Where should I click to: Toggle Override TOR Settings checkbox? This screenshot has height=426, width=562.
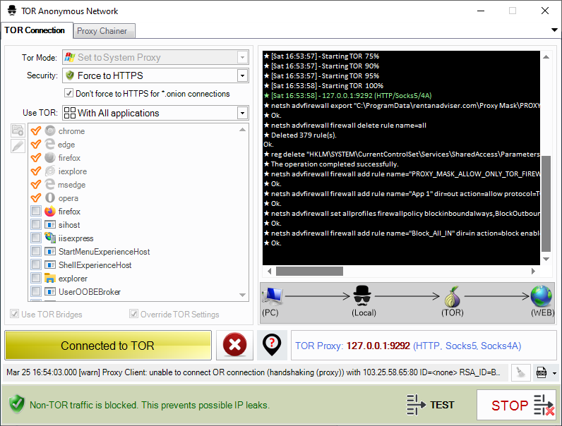tap(133, 314)
